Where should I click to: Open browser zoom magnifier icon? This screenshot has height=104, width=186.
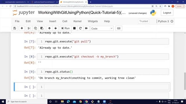pyautogui.click(x=156, y=6)
